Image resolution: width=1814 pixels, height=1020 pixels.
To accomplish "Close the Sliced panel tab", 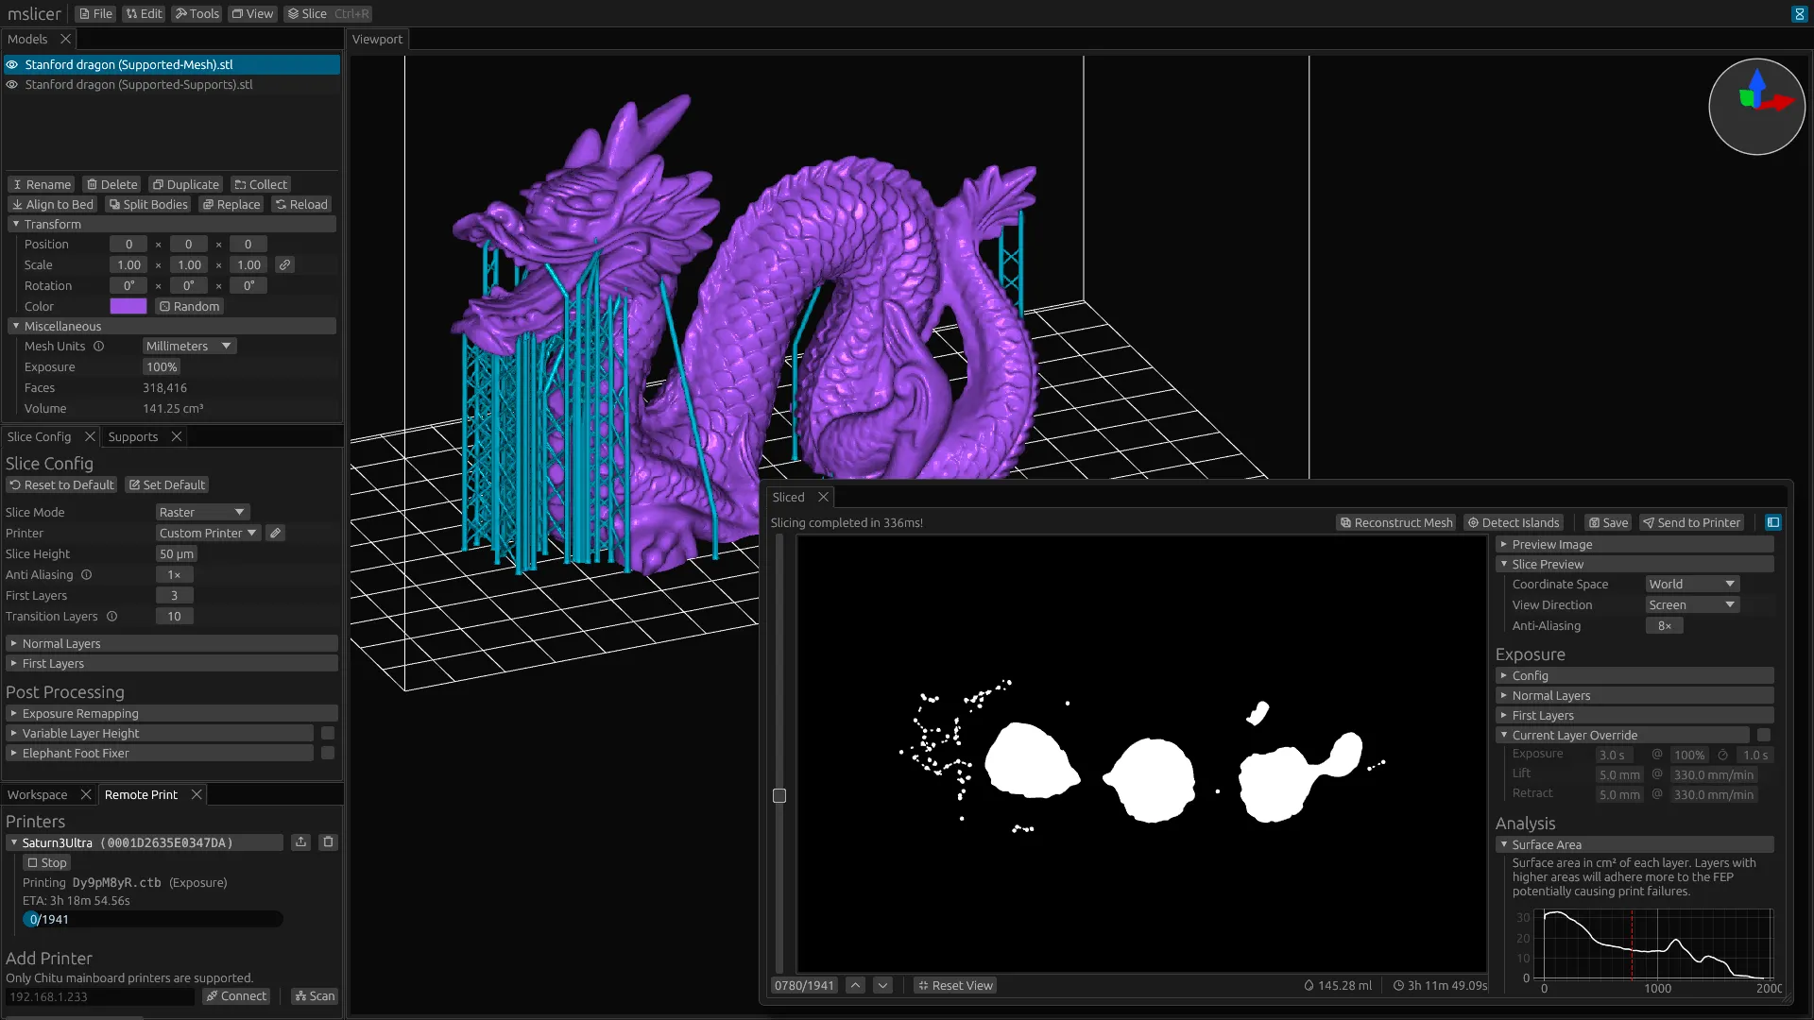I will point(823,498).
